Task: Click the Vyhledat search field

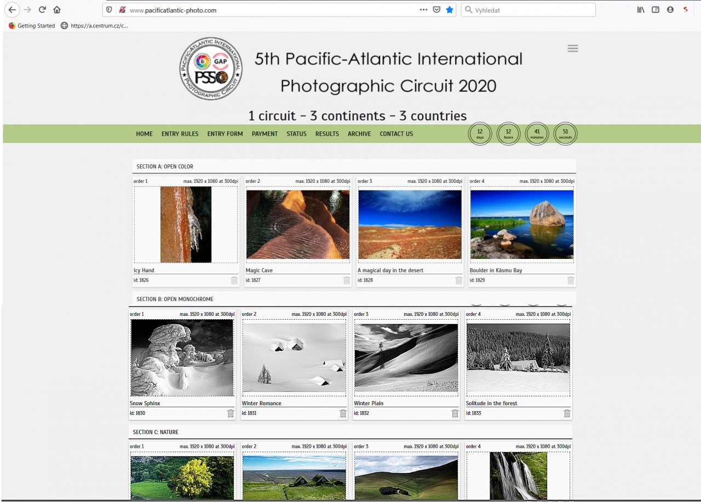Action: [x=528, y=10]
